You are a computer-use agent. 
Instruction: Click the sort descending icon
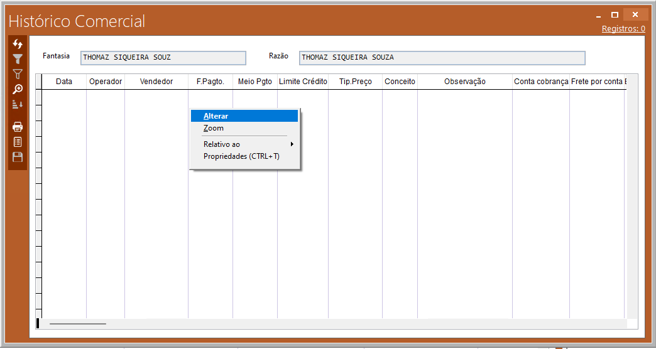click(x=18, y=104)
